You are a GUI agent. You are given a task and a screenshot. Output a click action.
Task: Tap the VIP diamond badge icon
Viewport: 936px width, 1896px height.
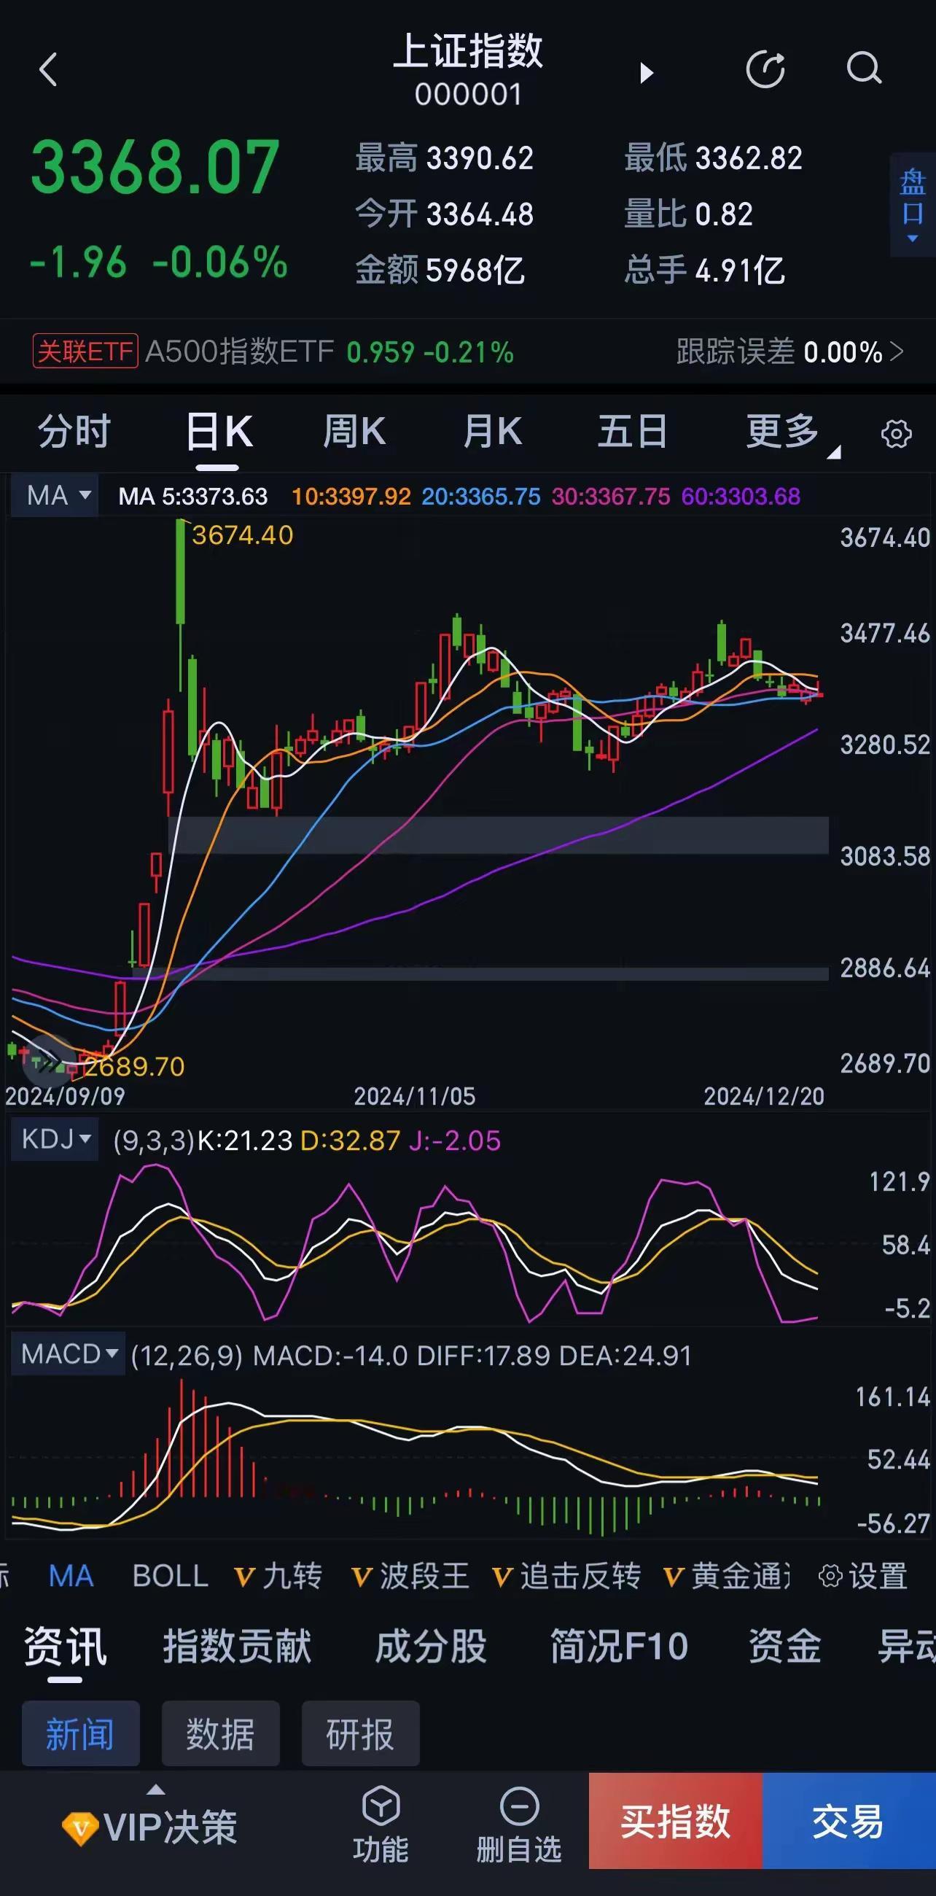80,1827
